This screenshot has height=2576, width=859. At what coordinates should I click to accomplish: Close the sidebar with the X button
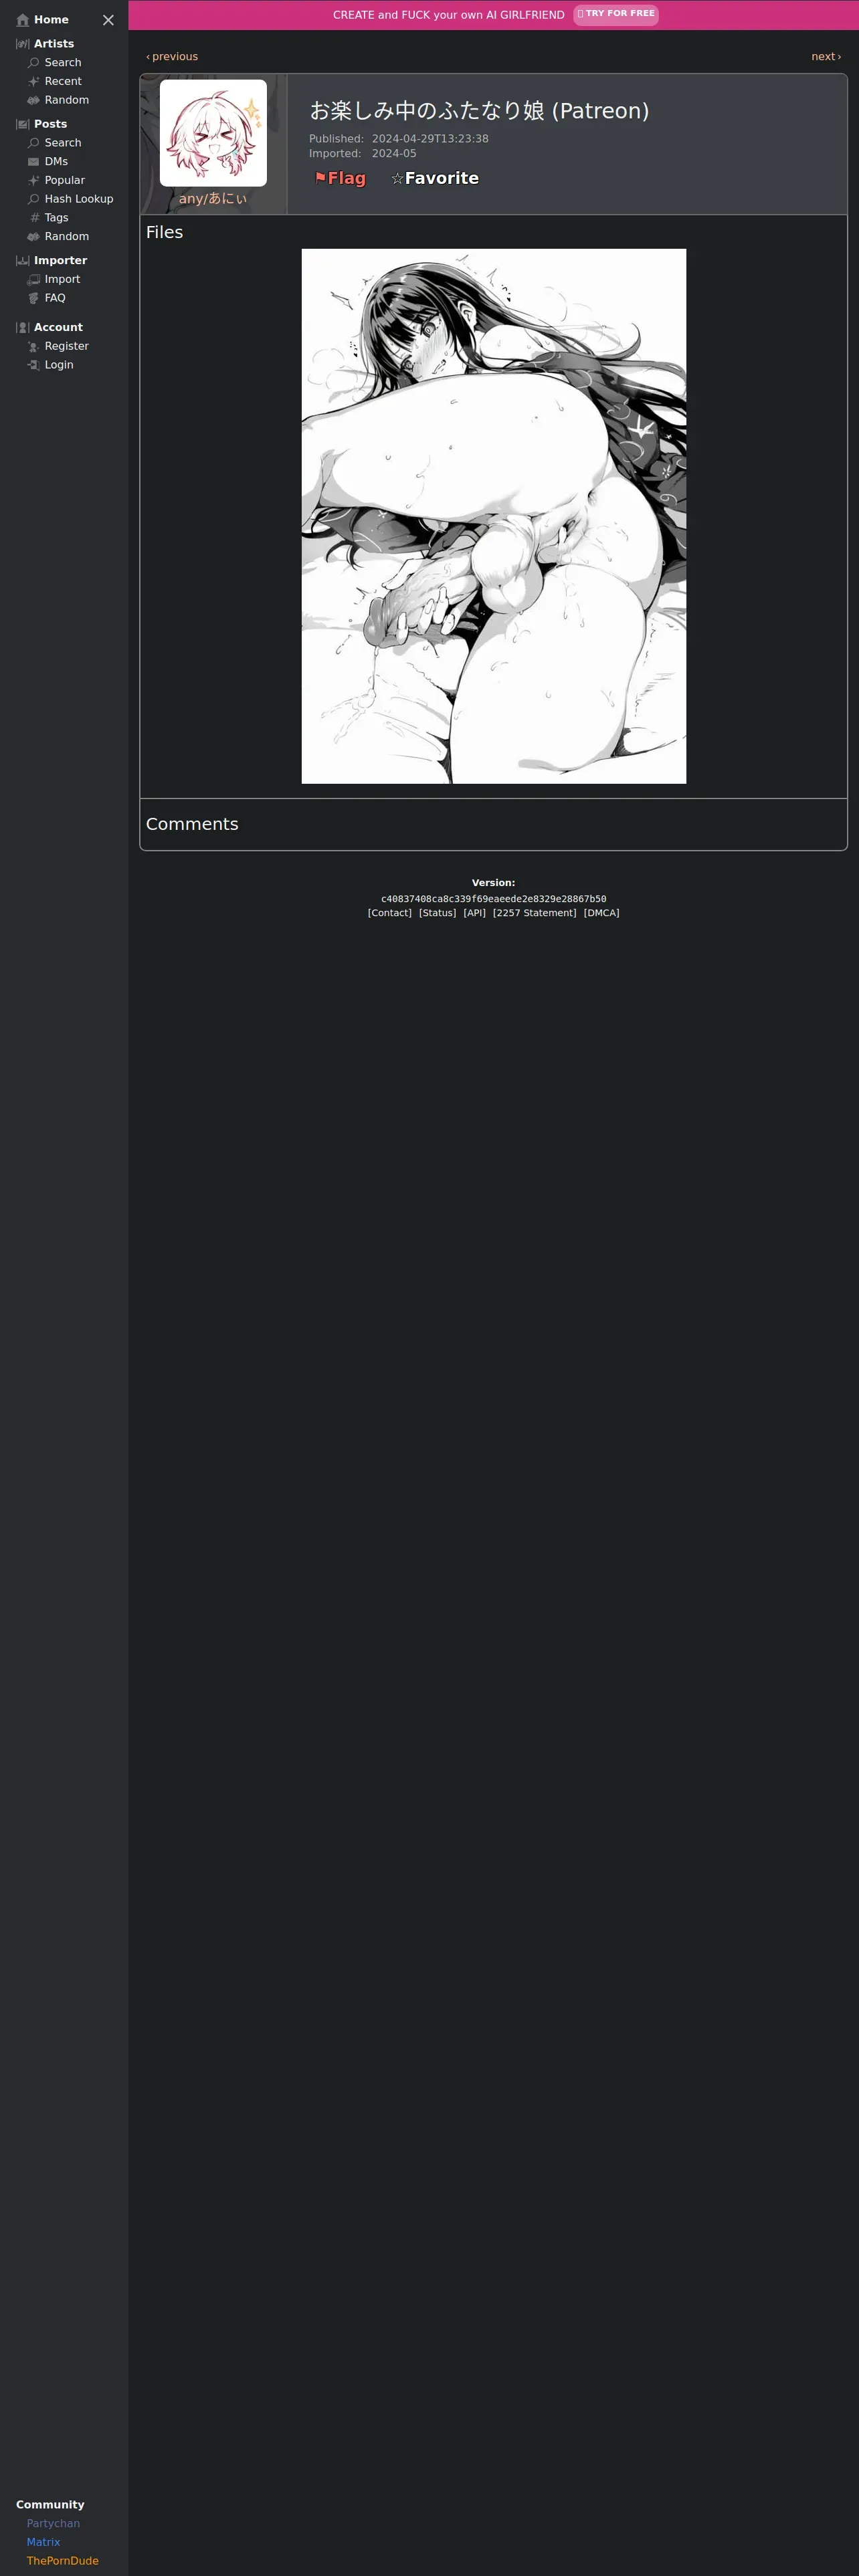pyautogui.click(x=108, y=20)
